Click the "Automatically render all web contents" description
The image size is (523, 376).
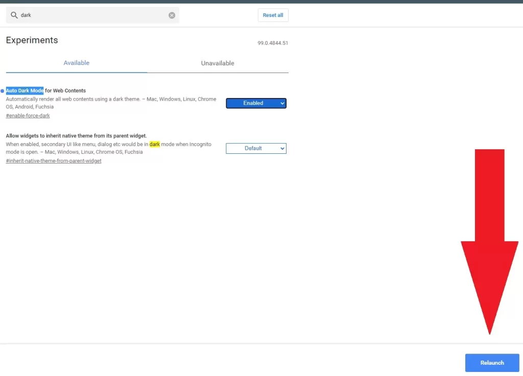coord(111,103)
